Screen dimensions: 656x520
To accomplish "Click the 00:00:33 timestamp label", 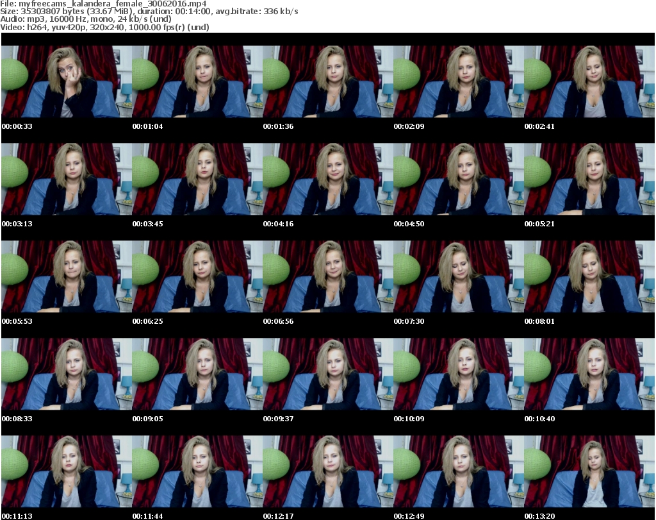I will (17, 126).
